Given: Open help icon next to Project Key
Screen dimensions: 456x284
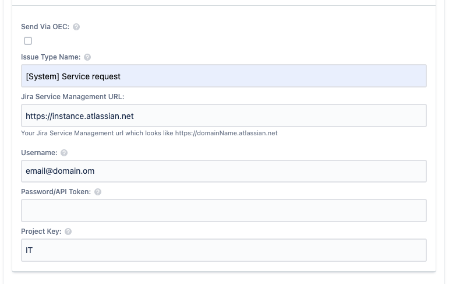Looking at the screenshot, I should [x=68, y=232].
